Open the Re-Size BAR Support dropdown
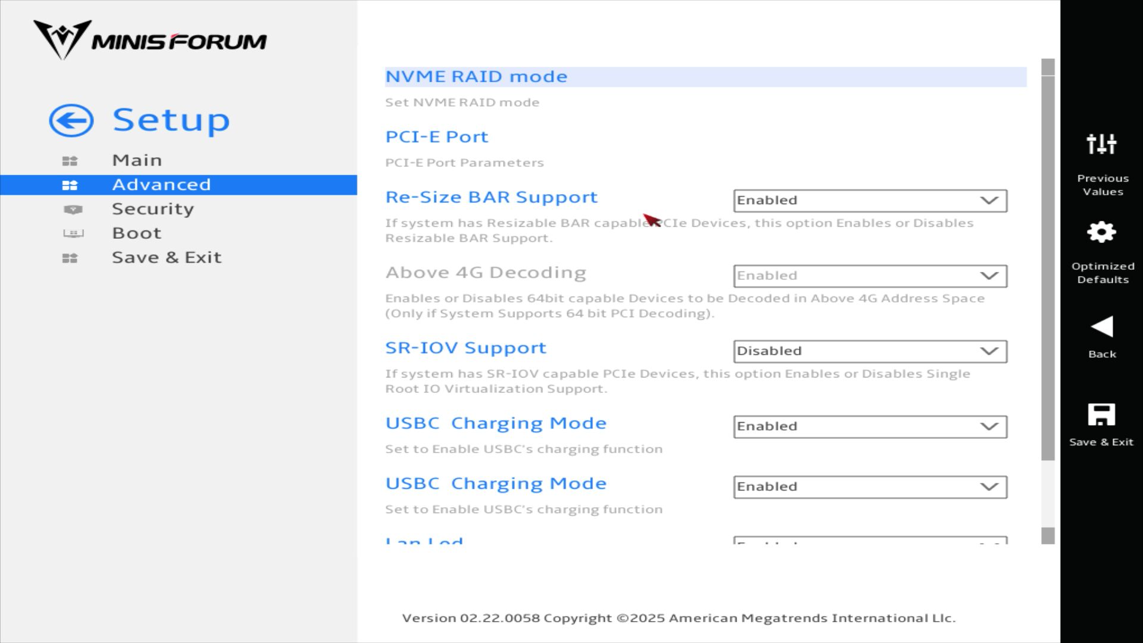1143x643 pixels. (870, 201)
